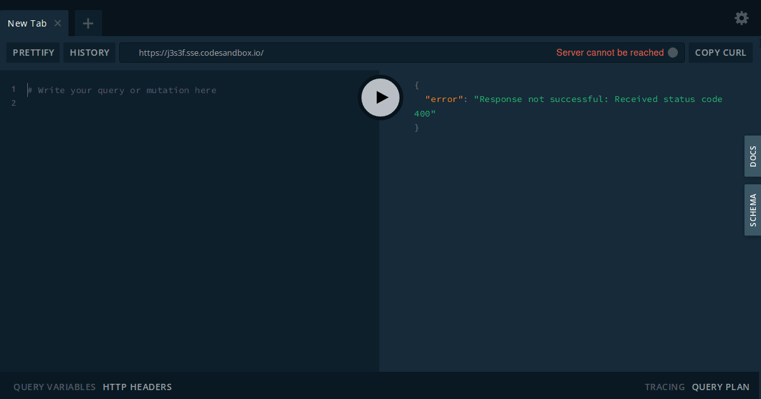Open the Playground settings gear
The image size is (761, 399).
741,18
